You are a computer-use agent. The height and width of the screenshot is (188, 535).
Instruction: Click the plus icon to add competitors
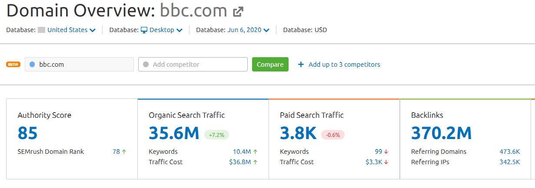pyautogui.click(x=301, y=65)
